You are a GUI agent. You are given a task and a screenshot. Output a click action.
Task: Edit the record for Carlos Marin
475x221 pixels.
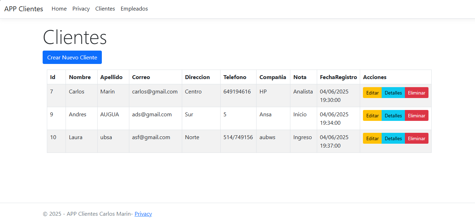(x=372, y=92)
